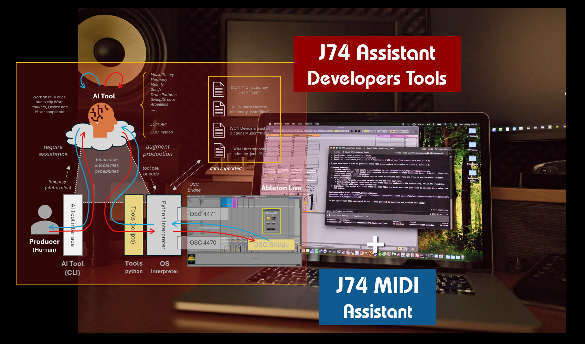
Task: Click the JSON MIDI dictionary document icon
Action: coord(219,89)
